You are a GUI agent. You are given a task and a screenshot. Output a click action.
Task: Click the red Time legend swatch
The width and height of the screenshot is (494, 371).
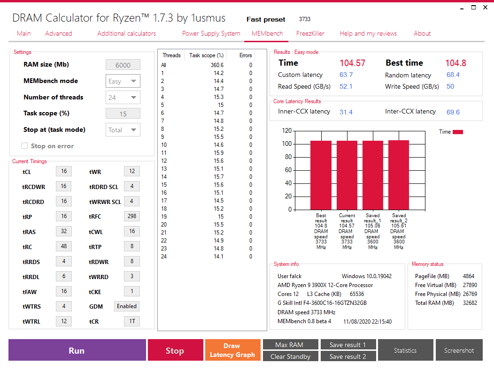pos(458,132)
